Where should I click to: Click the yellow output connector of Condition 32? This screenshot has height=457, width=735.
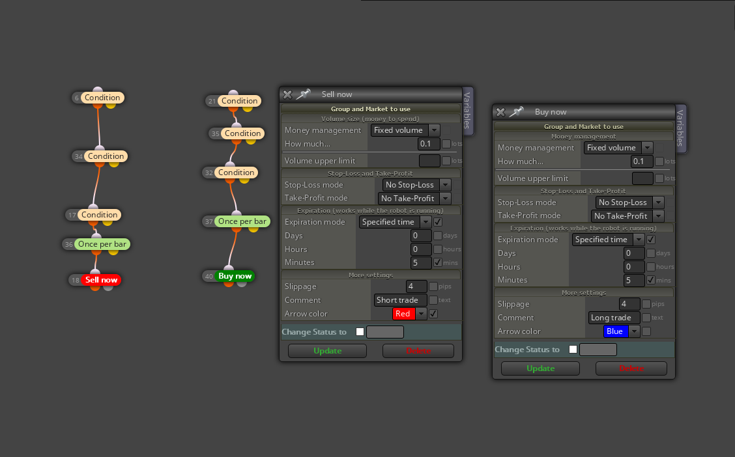244,180
